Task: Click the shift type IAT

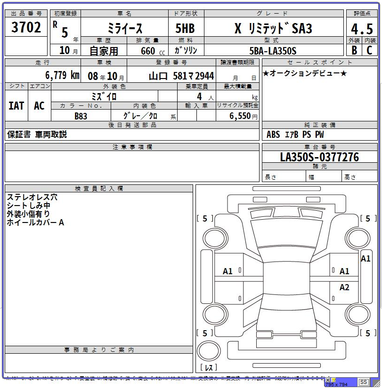Action: coord(16,106)
